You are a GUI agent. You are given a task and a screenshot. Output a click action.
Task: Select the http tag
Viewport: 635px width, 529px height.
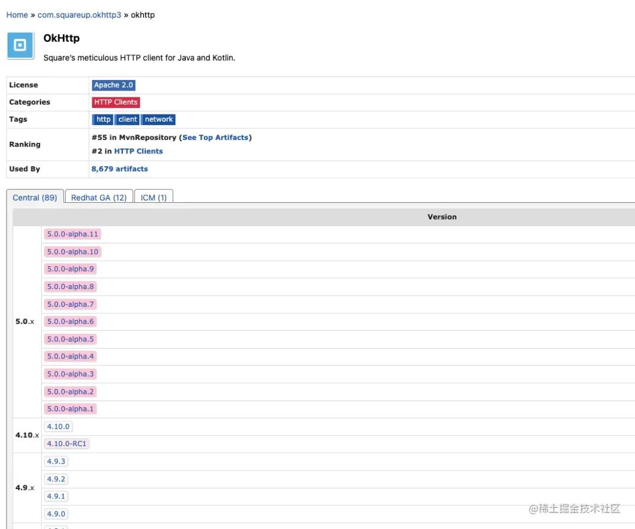click(103, 119)
